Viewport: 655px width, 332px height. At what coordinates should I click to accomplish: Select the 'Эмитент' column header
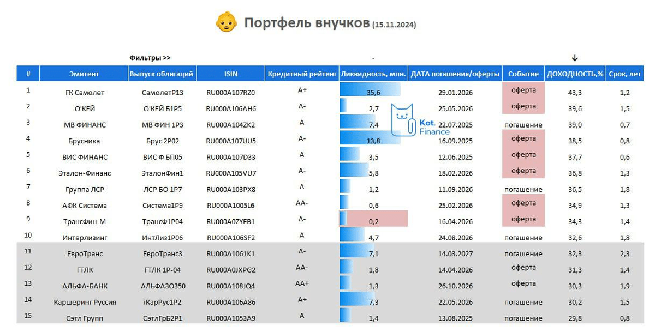click(84, 74)
